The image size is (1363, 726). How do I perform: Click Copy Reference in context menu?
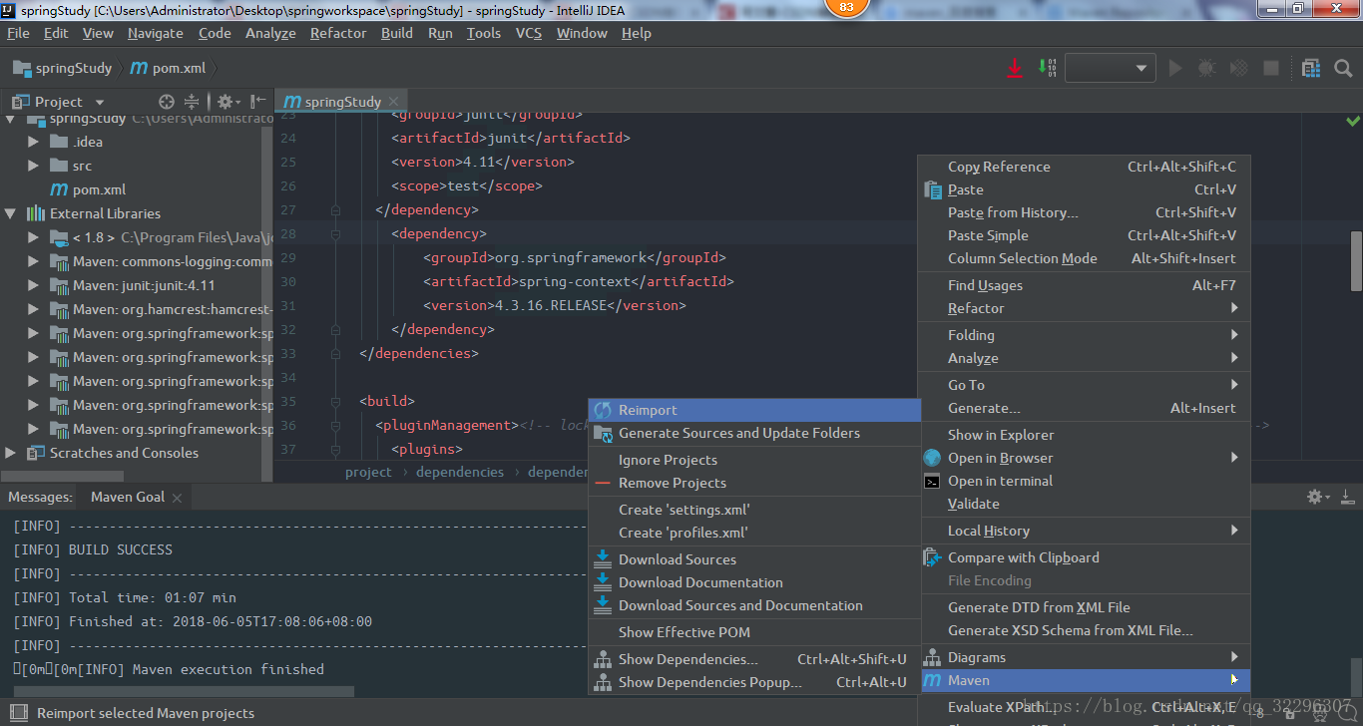pos(1084,167)
